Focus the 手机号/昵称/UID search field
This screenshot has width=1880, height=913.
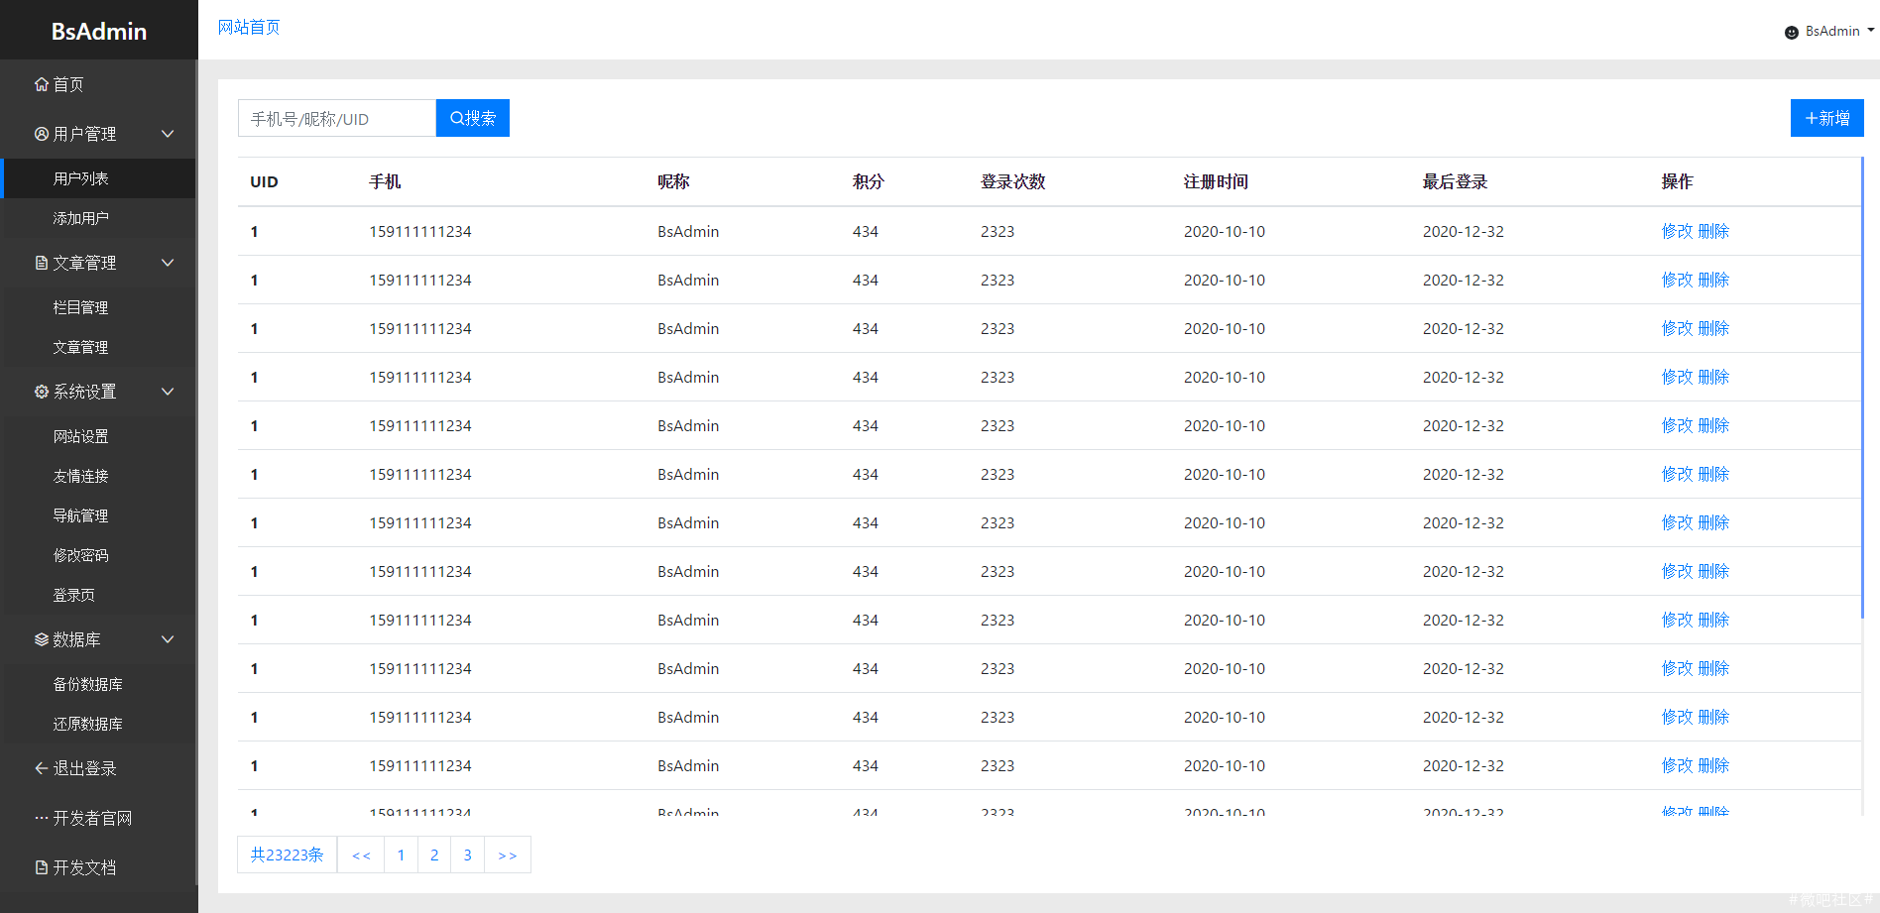(x=337, y=118)
